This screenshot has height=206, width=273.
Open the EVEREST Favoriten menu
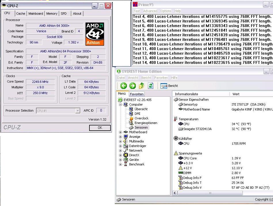[x=161, y=78]
